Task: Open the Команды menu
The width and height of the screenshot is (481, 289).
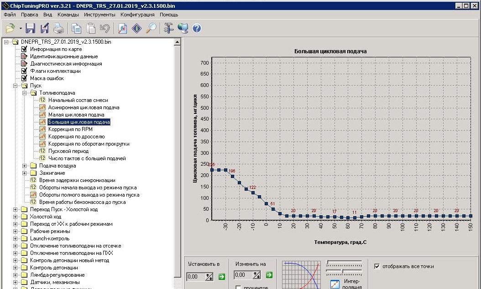Action: pos(68,15)
